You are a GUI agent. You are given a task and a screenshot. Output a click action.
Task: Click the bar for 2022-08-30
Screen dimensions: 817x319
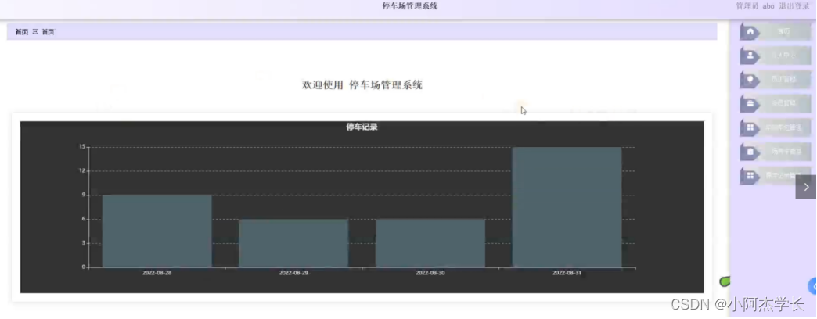click(x=430, y=243)
